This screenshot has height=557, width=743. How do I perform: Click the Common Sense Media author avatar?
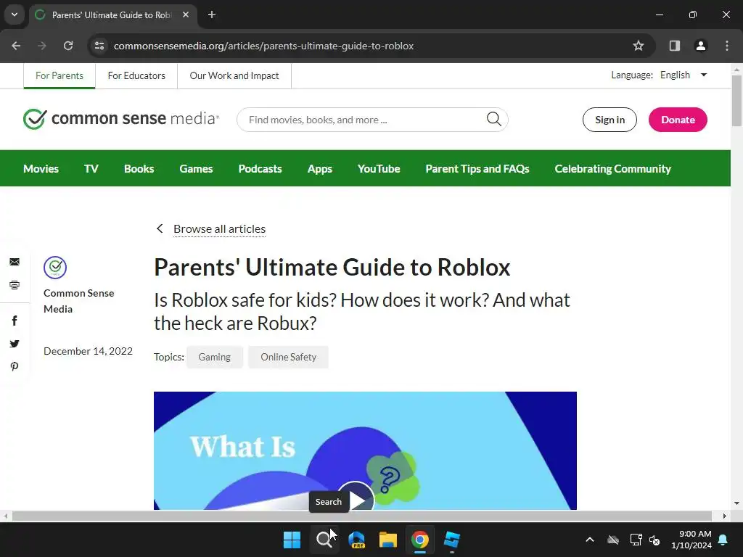point(55,268)
